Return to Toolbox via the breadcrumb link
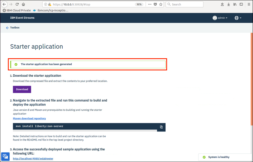Screen dimensions: 253x162 (x=15, y=27)
